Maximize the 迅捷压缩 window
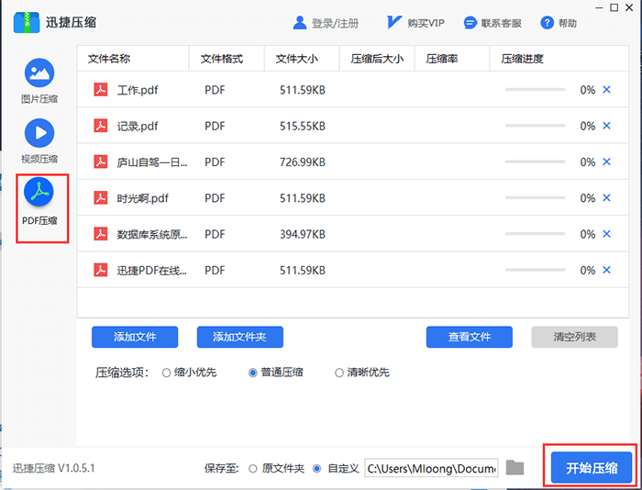The height and width of the screenshot is (490, 642). 614,7
